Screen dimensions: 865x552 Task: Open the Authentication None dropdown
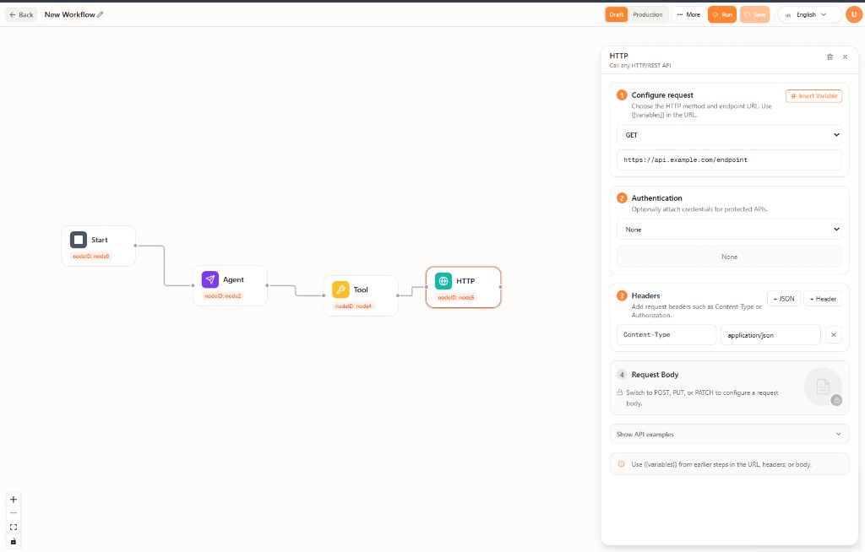pyautogui.click(x=729, y=230)
